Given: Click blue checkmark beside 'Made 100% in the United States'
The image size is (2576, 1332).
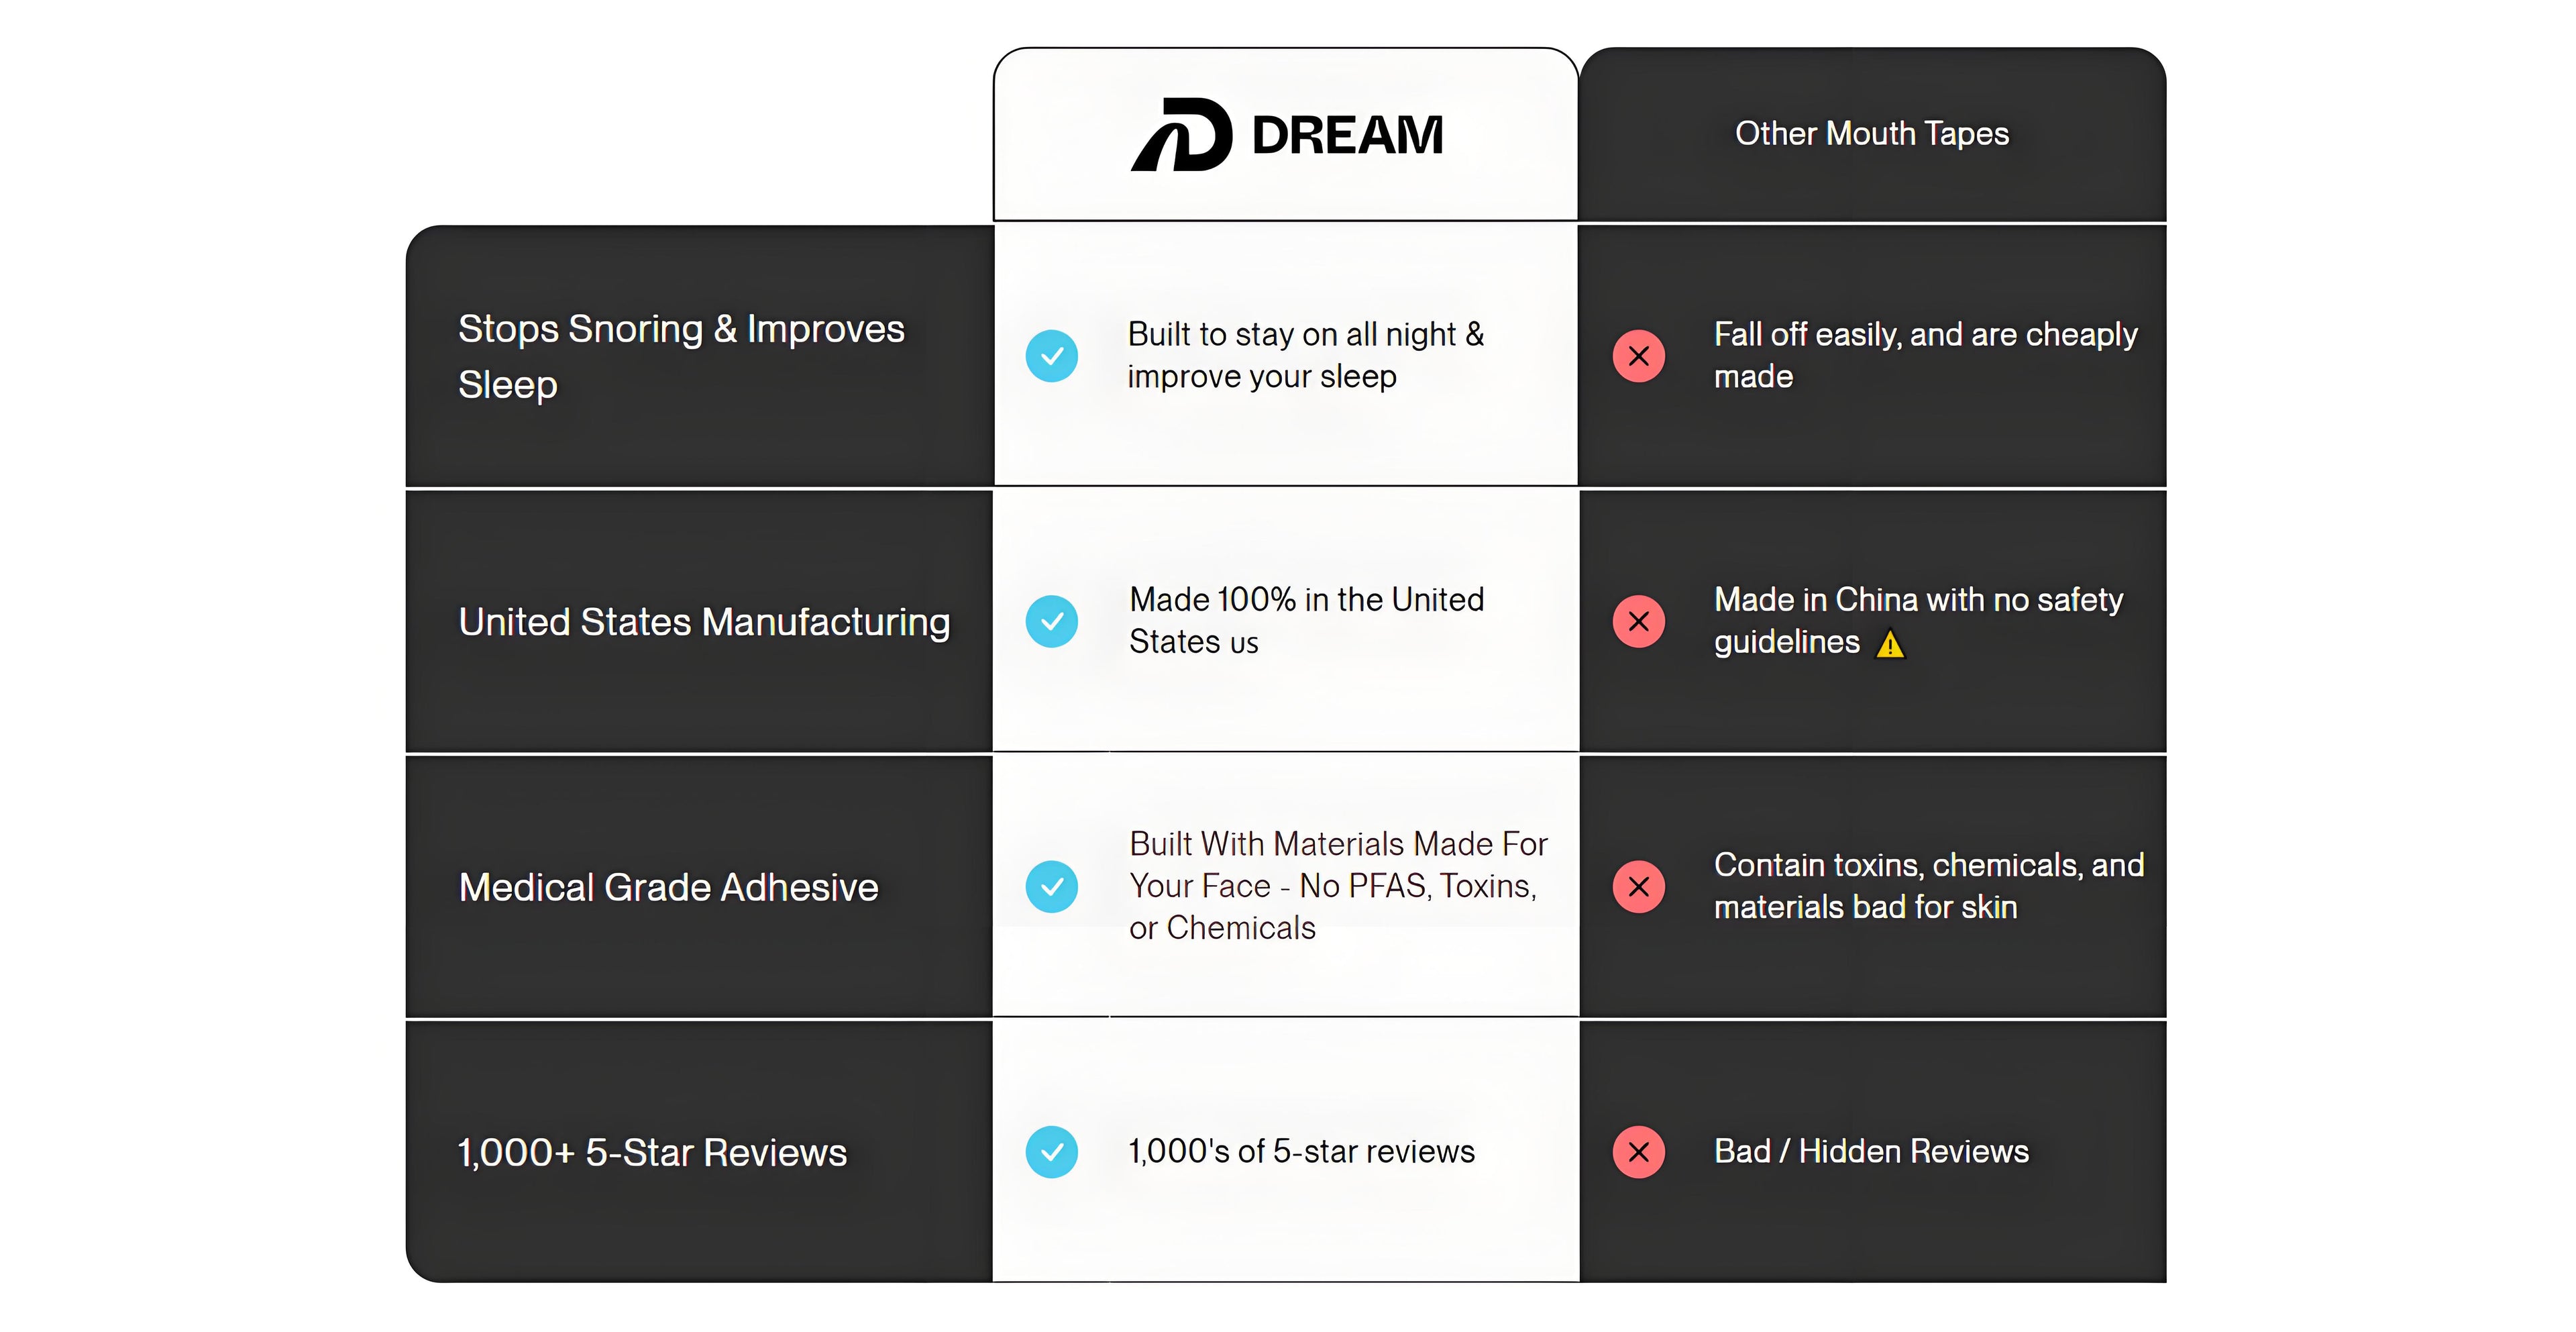Looking at the screenshot, I should click(1052, 621).
